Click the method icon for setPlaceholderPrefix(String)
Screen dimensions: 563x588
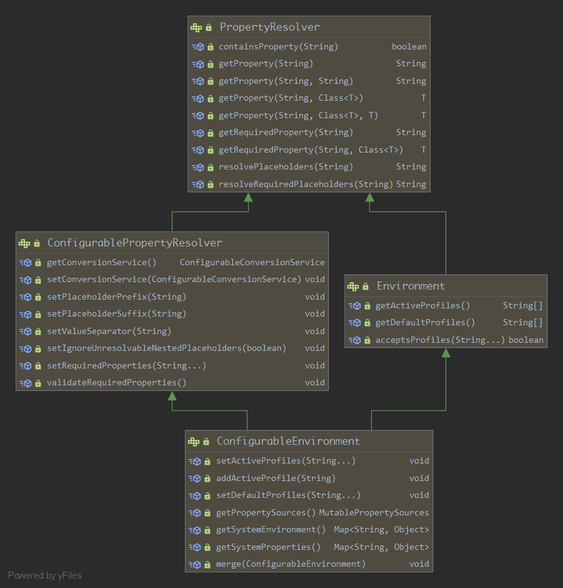26,297
